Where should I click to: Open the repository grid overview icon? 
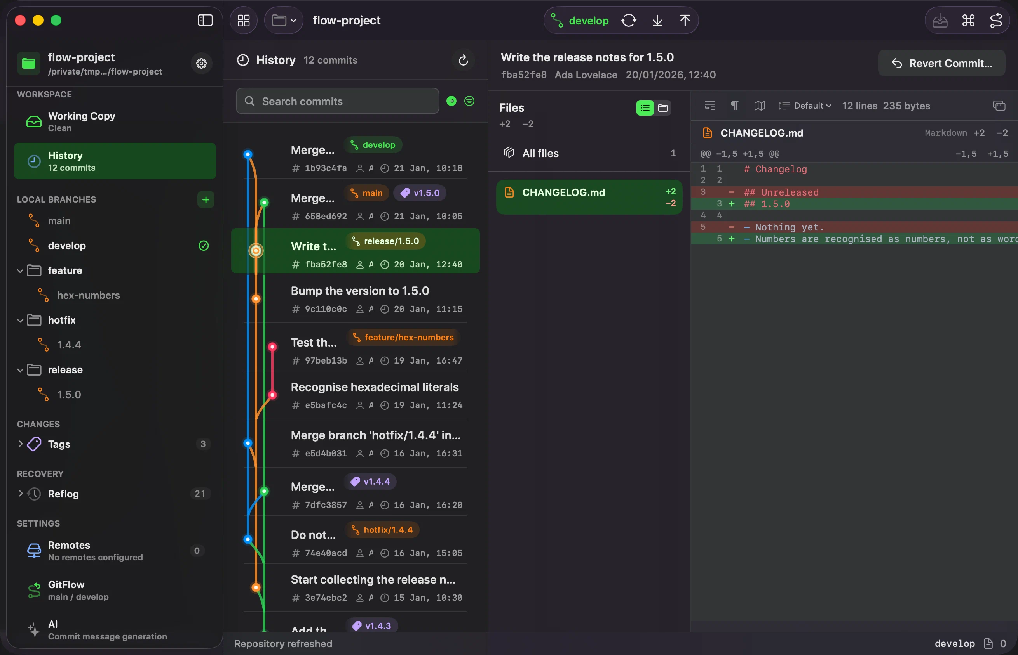pos(244,21)
